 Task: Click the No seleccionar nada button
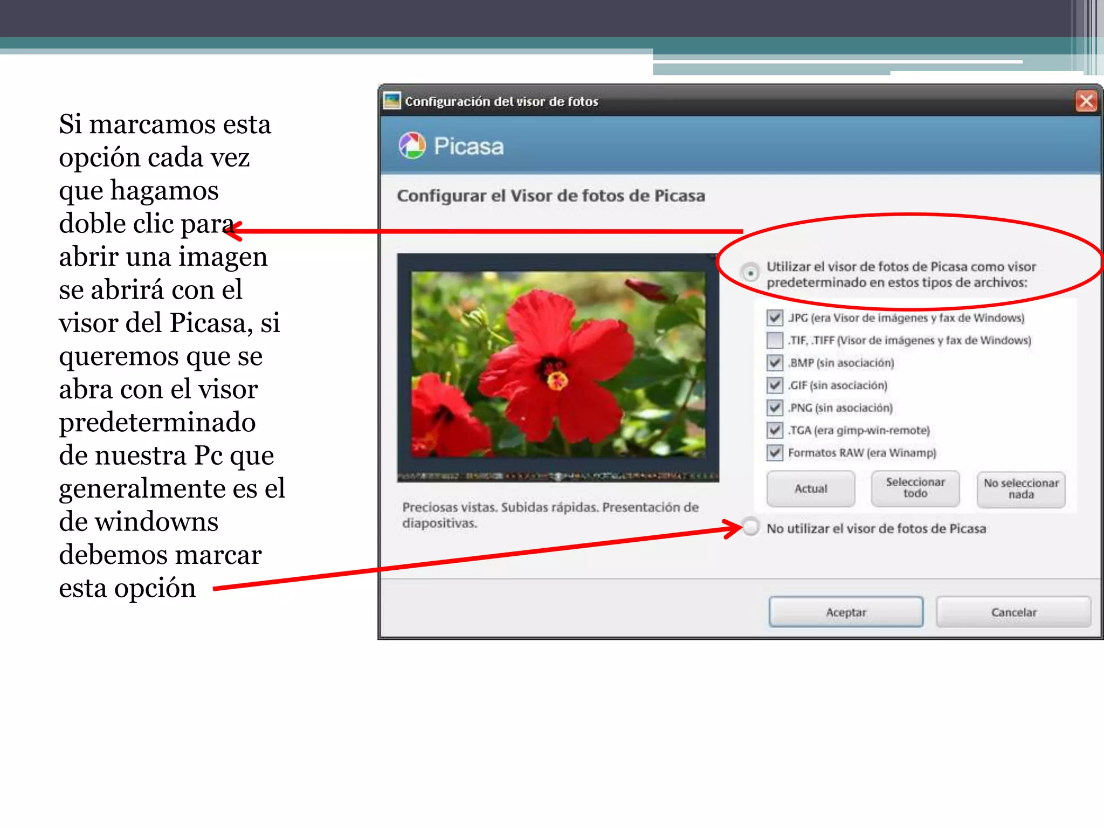tap(1020, 489)
